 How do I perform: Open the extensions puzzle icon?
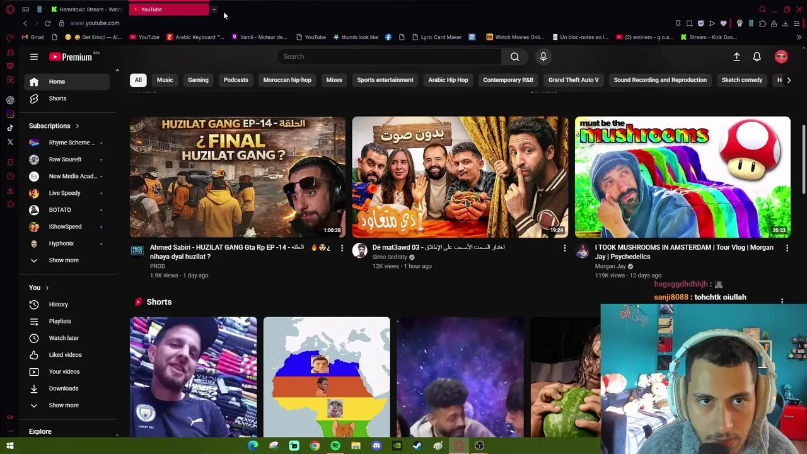pos(762,23)
